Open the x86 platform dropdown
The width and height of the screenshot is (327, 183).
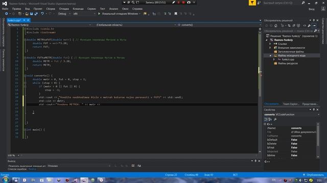[x=84, y=14]
